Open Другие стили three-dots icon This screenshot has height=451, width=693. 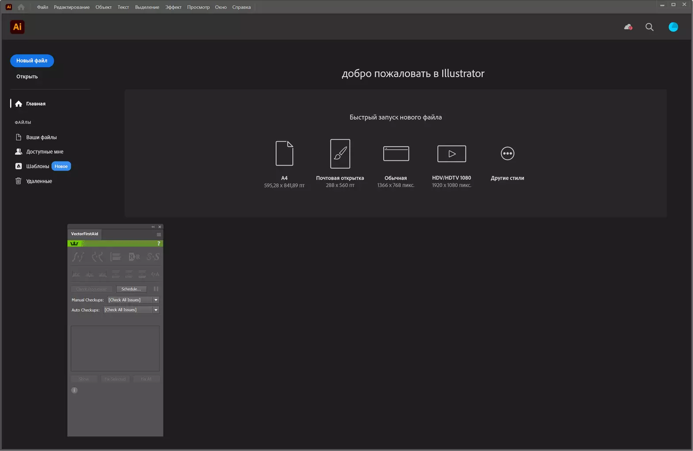coord(507,153)
